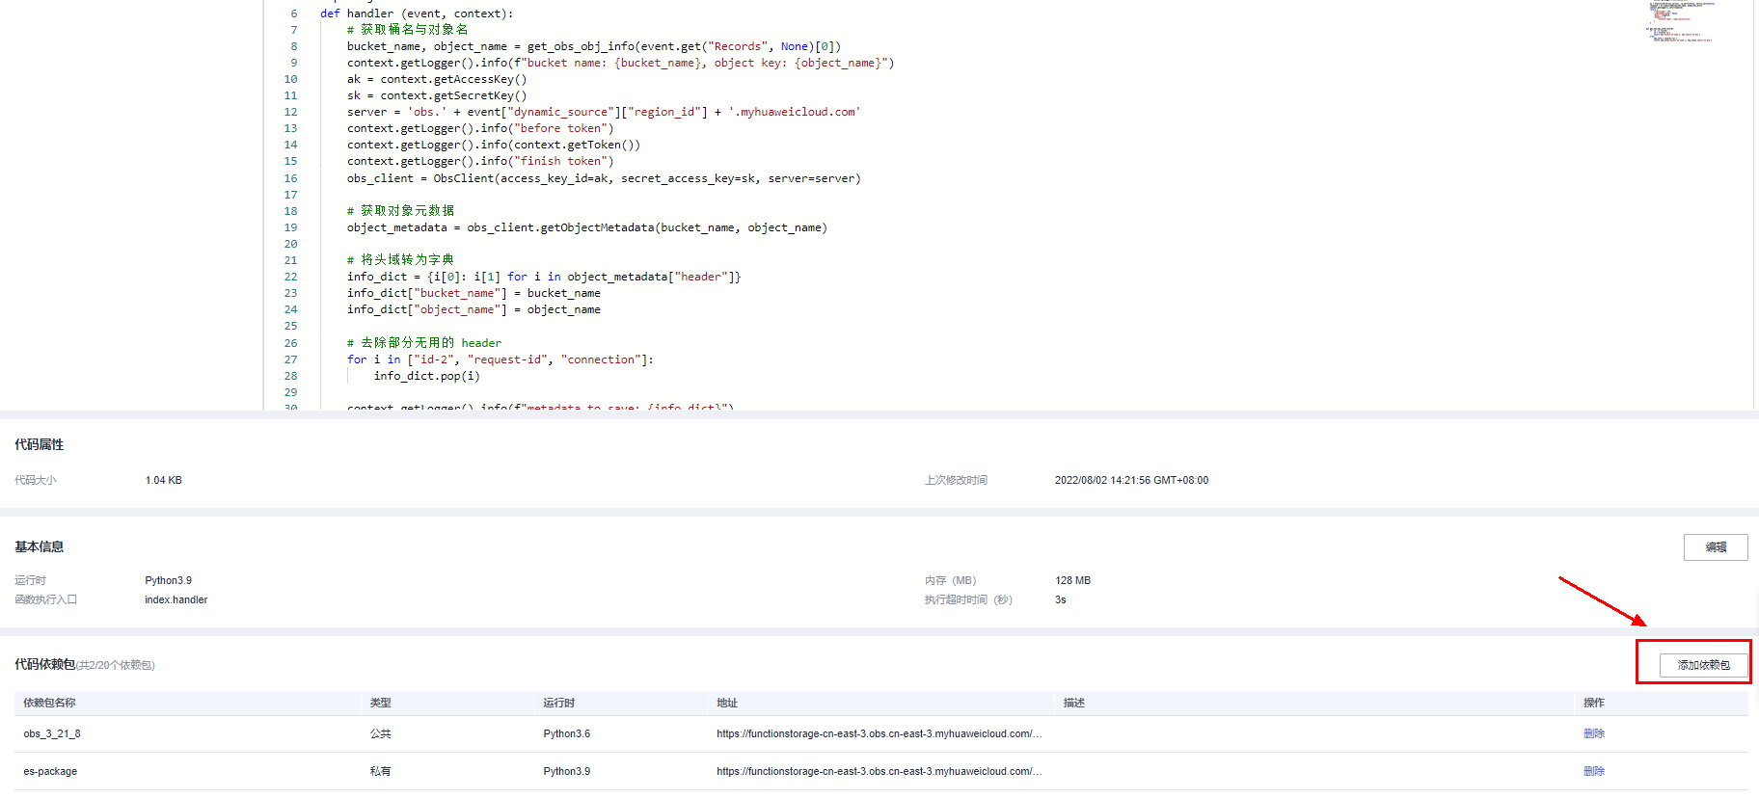This screenshot has width=1759, height=798.
Task: Click the 代码依赖包 section heading
Action: tap(44, 665)
